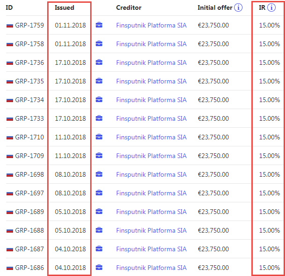The width and height of the screenshot is (285, 276).
Task: Open Finsputnik Platforma SIA link for GRP-1735
Action: pos(151,81)
